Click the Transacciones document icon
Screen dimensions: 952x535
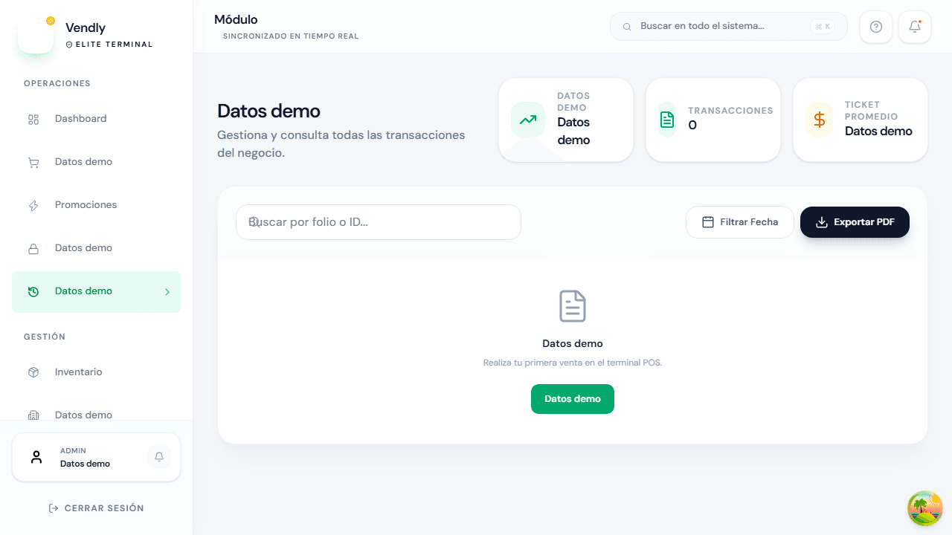(667, 120)
